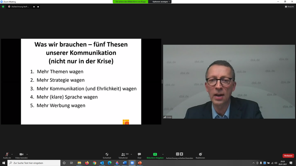The width and height of the screenshot is (296, 166).
Task: Stop video with Video beenden button
Action: point(21,155)
